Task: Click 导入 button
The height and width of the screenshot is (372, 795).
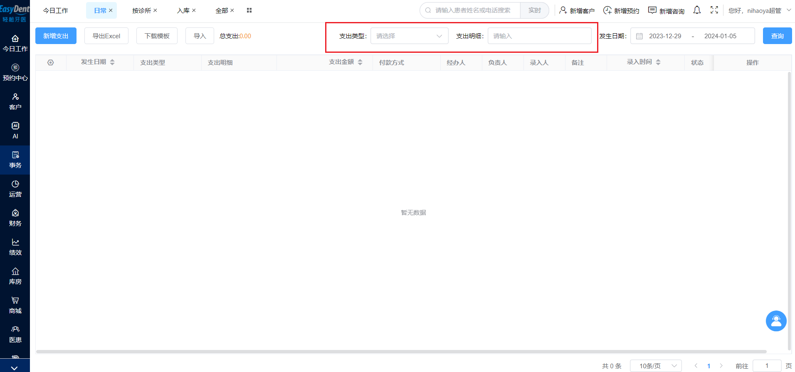Action: (x=200, y=36)
